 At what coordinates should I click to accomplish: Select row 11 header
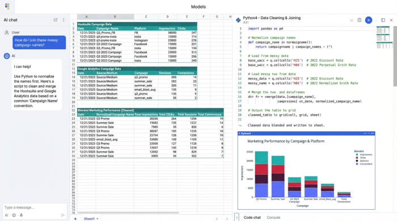click(x=73, y=64)
